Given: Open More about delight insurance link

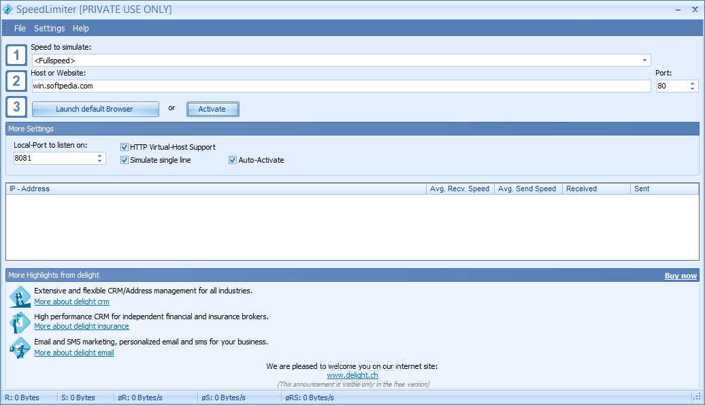Looking at the screenshot, I should pos(82,326).
